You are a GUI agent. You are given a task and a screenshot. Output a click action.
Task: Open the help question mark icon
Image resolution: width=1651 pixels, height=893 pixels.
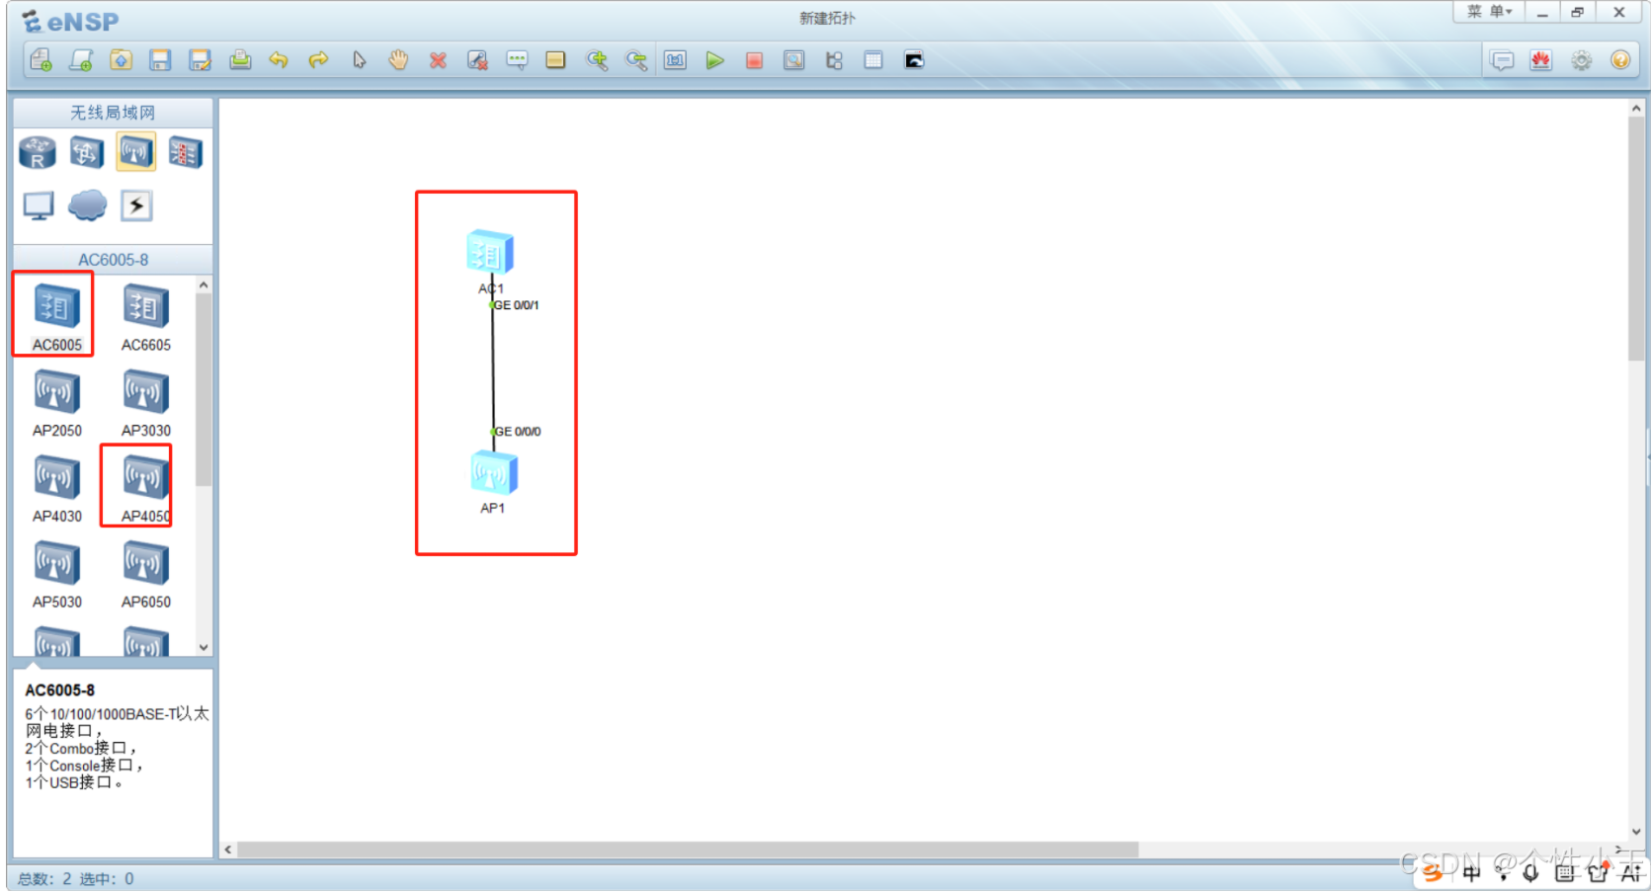1620,60
